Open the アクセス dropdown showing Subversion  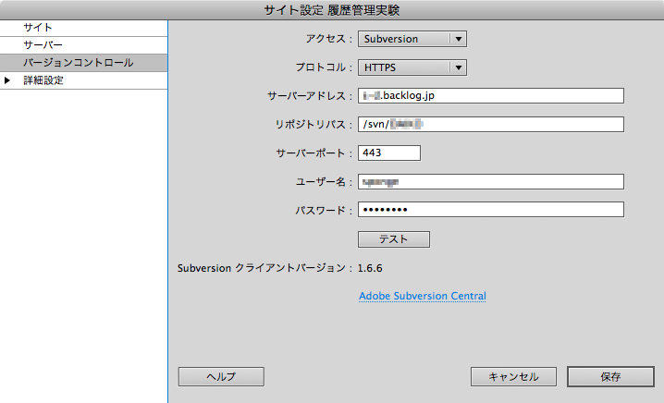(x=412, y=39)
